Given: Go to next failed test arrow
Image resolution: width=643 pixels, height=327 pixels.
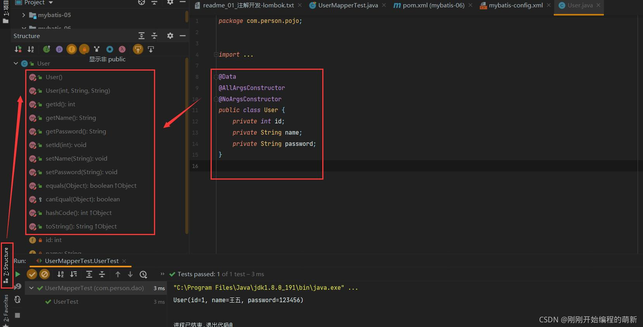Looking at the screenshot, I should click(x=130, y=274).
